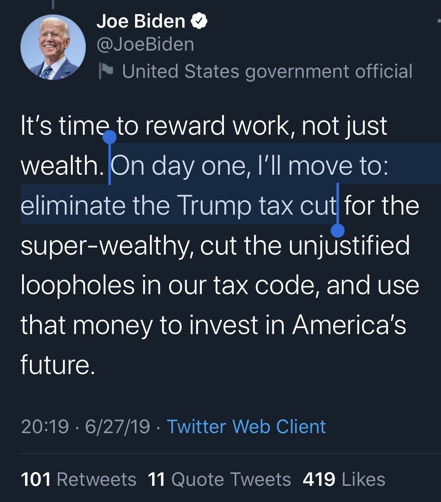441x502 pixels.
Task: View the 11 Quote Tweets list
Action: [220, 479]
